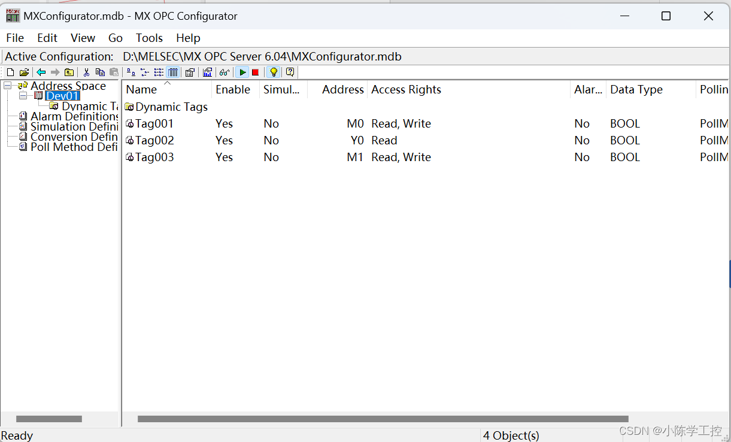Open Alarm Definitions in the tree
This screenshot has width=731, height=442.
(74, 116)
